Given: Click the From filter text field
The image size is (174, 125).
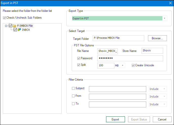Looking at the screenshot, I should (117, 97).
